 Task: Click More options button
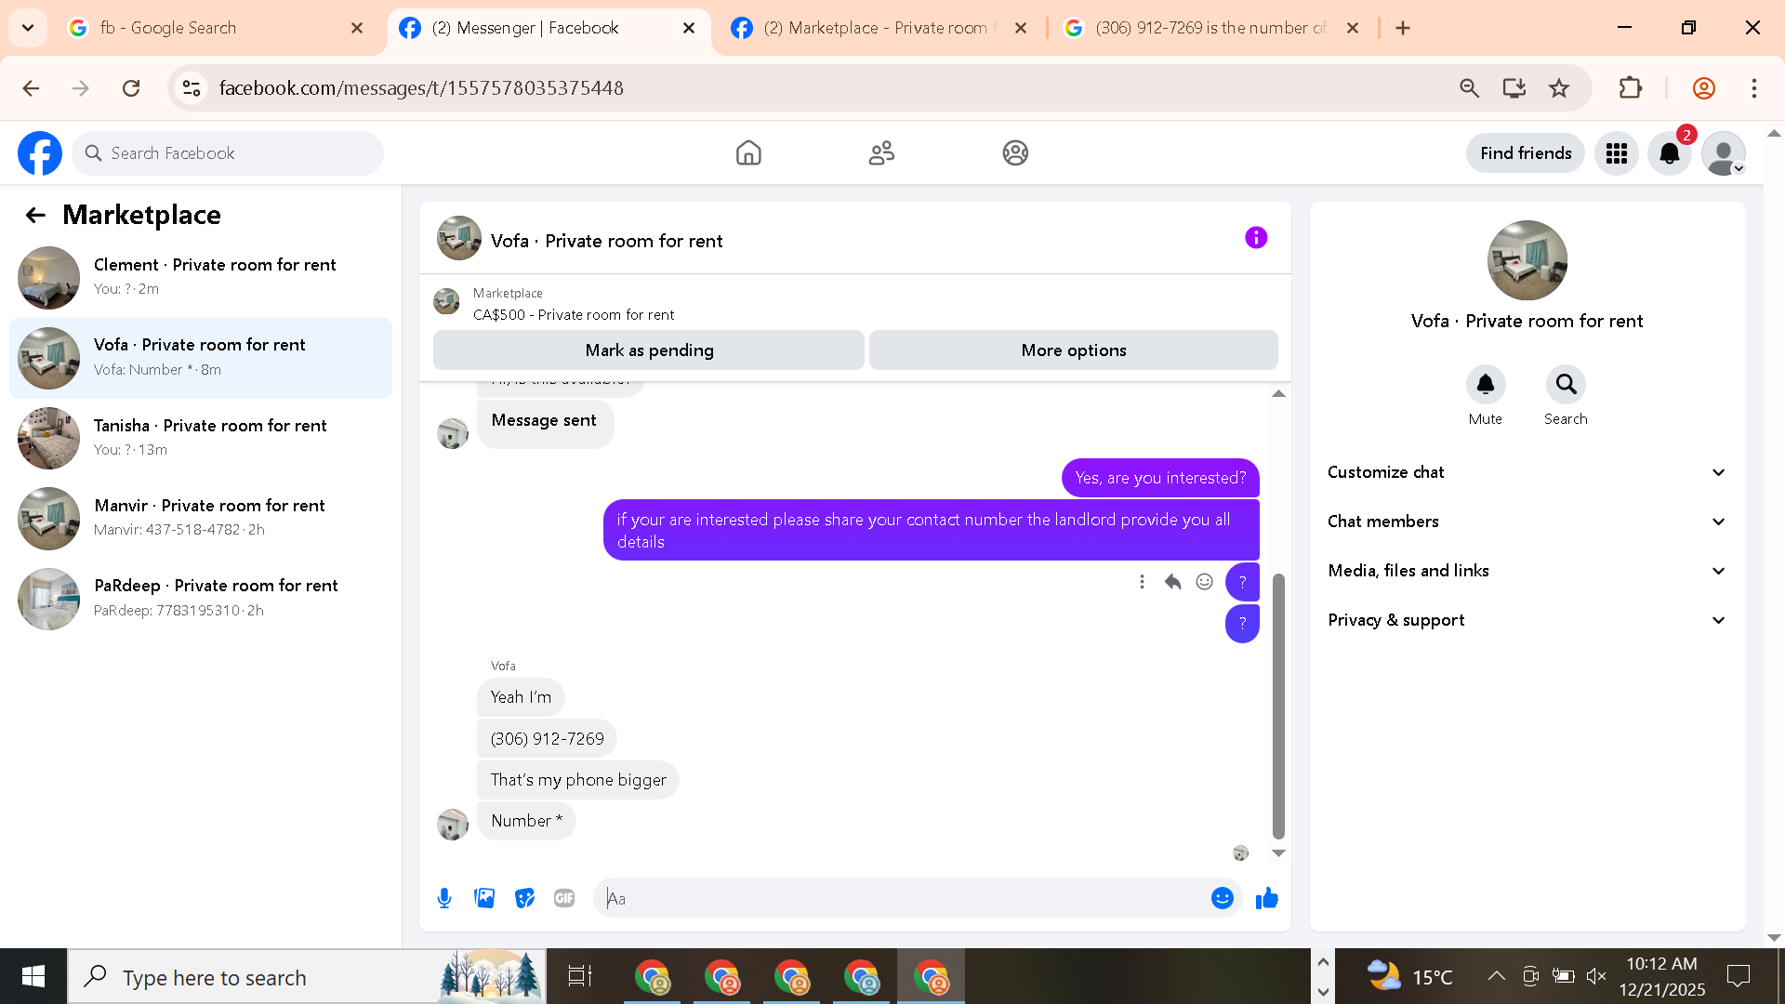1074,350
